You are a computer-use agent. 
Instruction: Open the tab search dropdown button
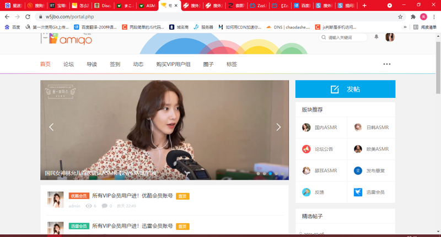(390, 5)
